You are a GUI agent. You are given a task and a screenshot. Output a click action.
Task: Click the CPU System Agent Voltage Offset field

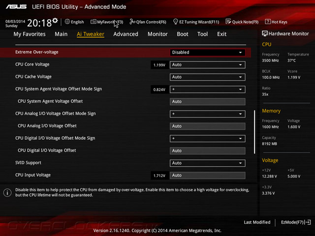[x=208, y=102]
